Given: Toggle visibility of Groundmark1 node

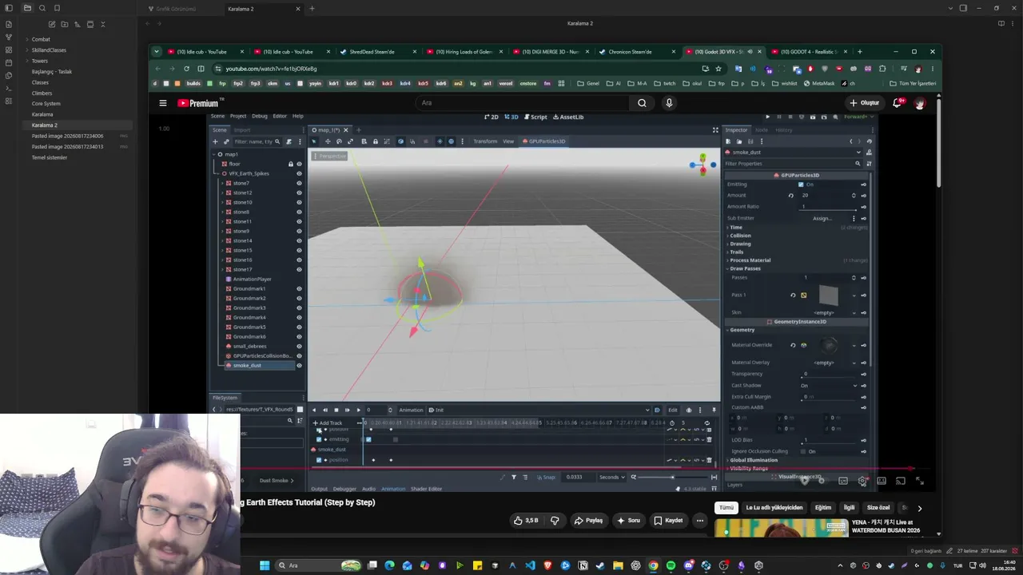Looking at the screenshot, I should [300, 288].
